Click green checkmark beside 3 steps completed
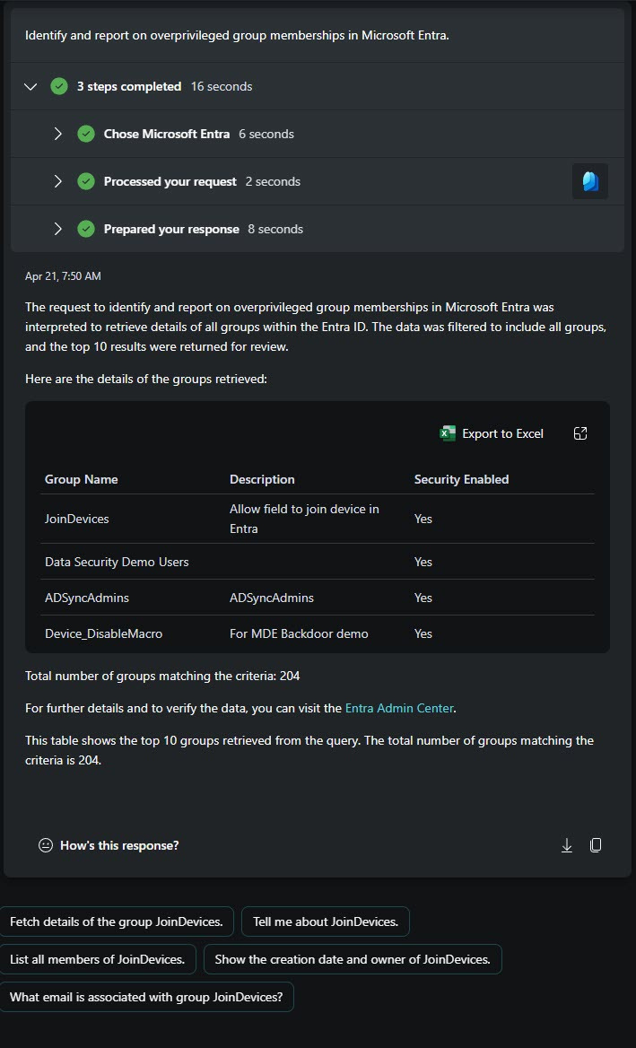 [59, 86]
